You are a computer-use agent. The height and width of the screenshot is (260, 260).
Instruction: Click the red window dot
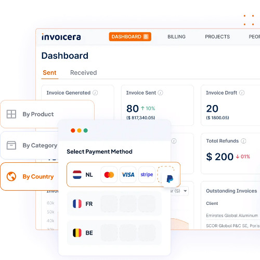coord(73,131)
